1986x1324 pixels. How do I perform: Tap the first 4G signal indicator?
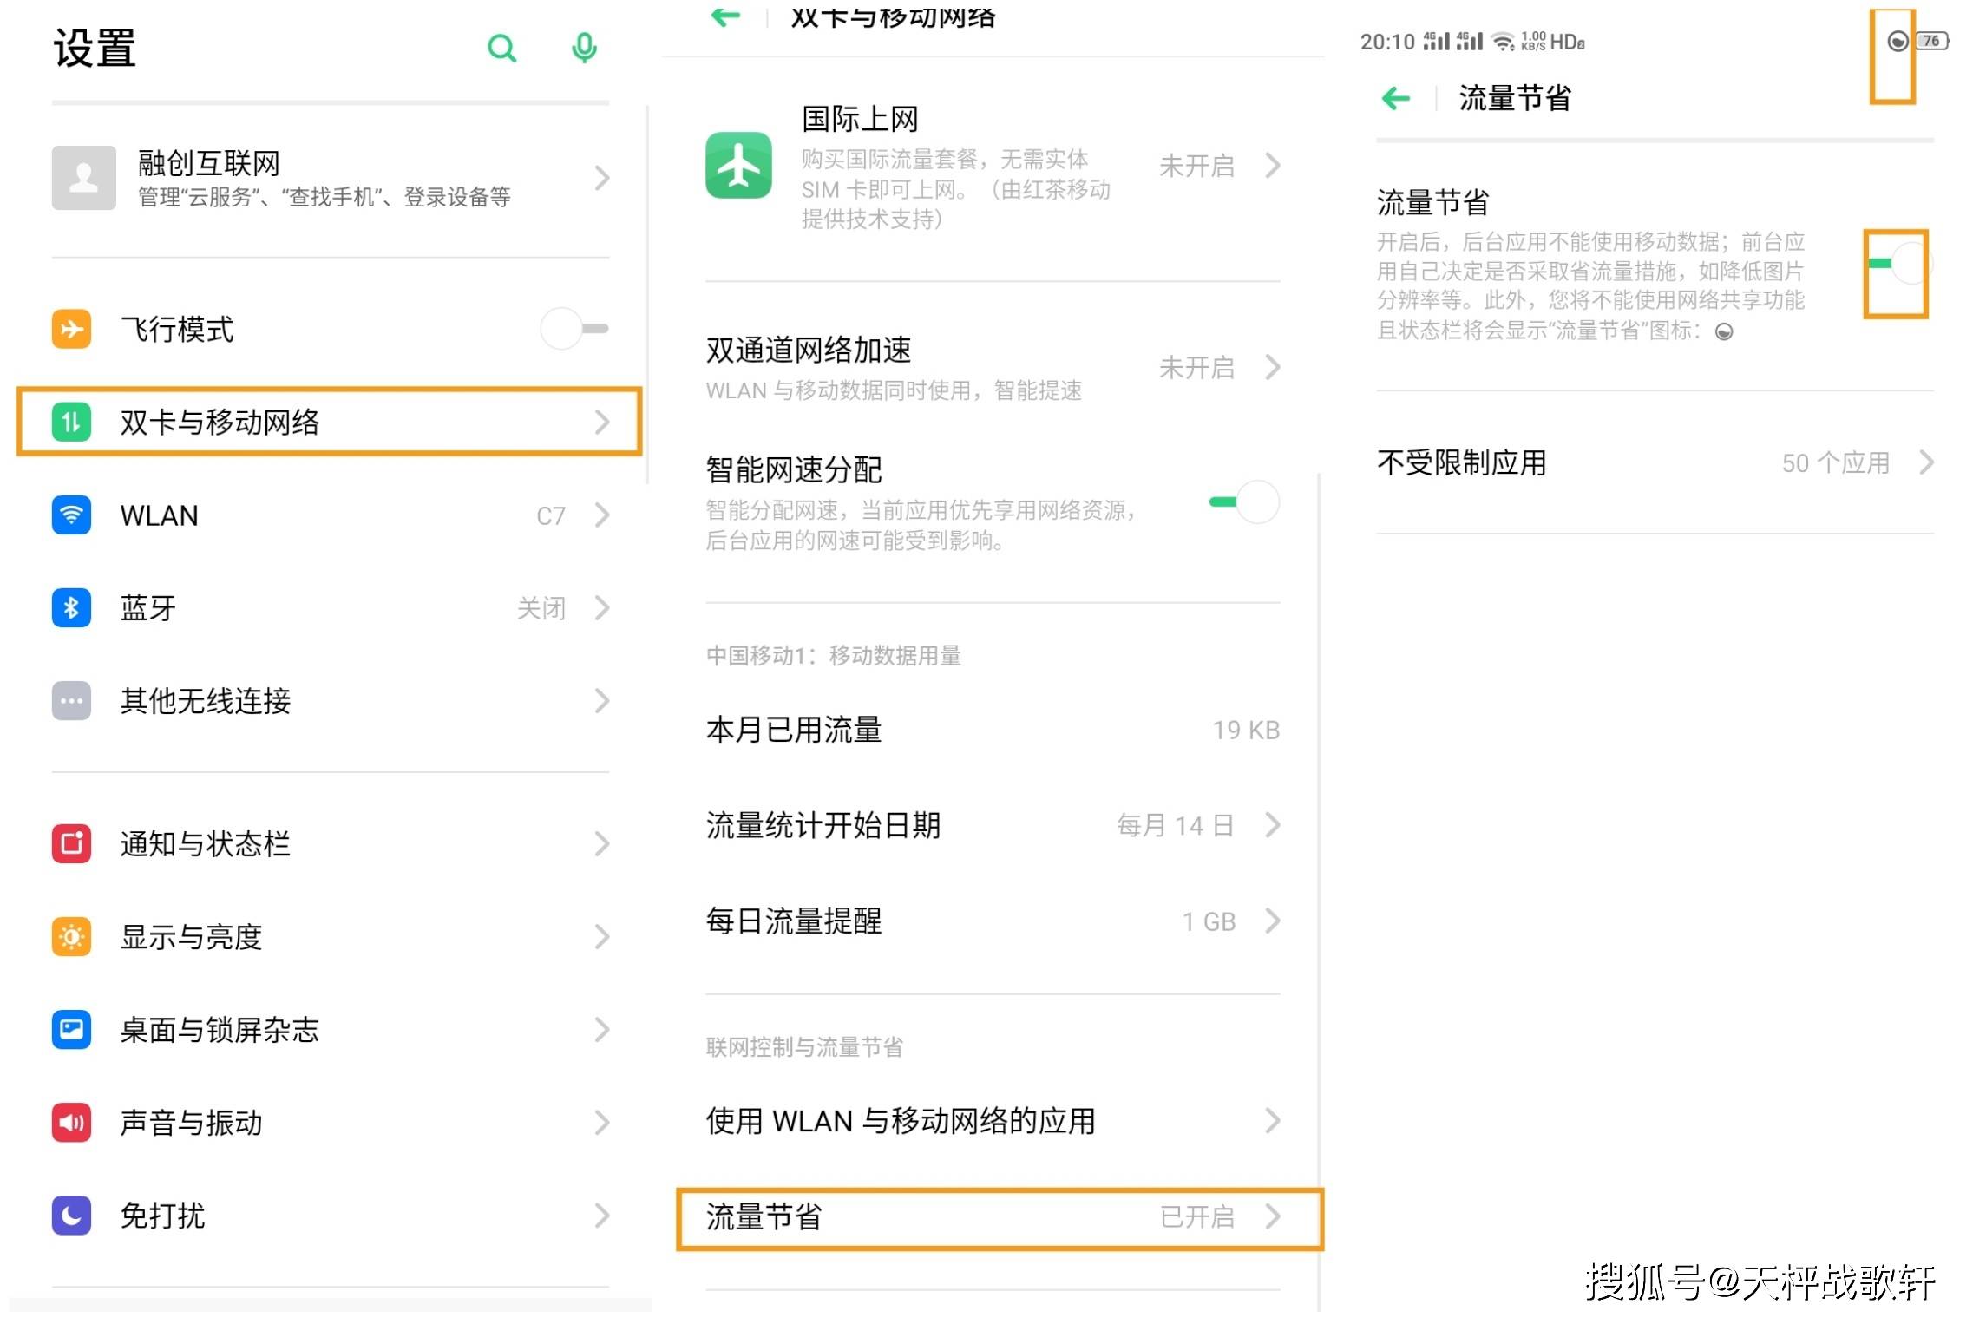click(x=1437, y=41)
